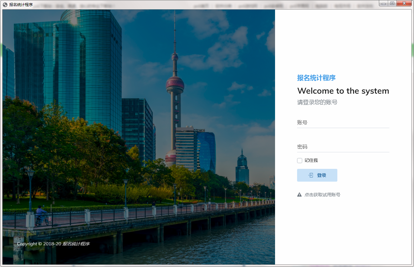Focus the 密码 password input field
Screen dimensions: 414x267
pyautogui.click(x=343, y=147)
